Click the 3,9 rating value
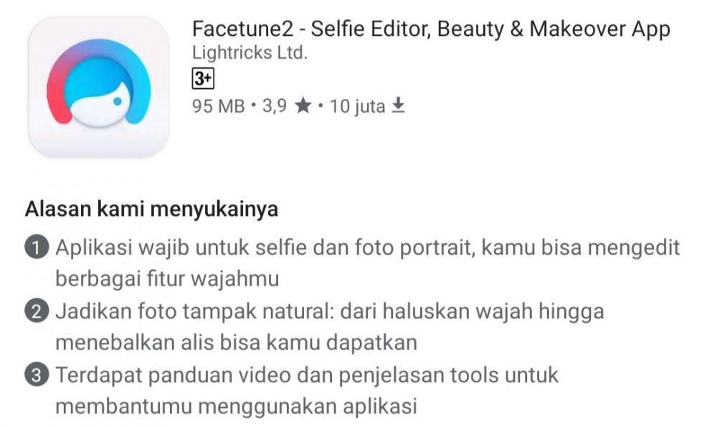 coord(275,106)
